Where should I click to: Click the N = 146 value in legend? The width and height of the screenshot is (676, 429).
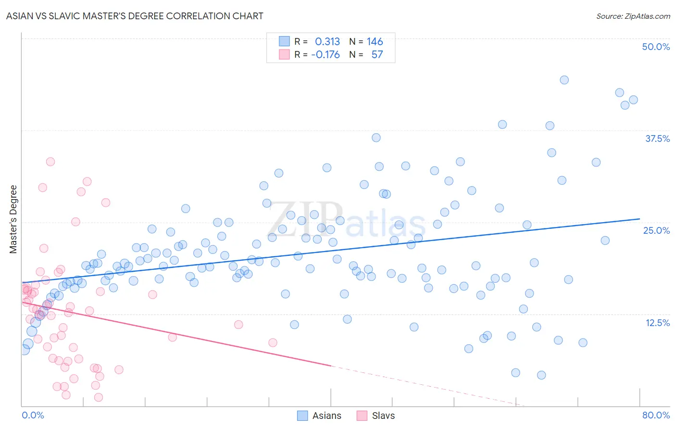(x=366, y=41)
